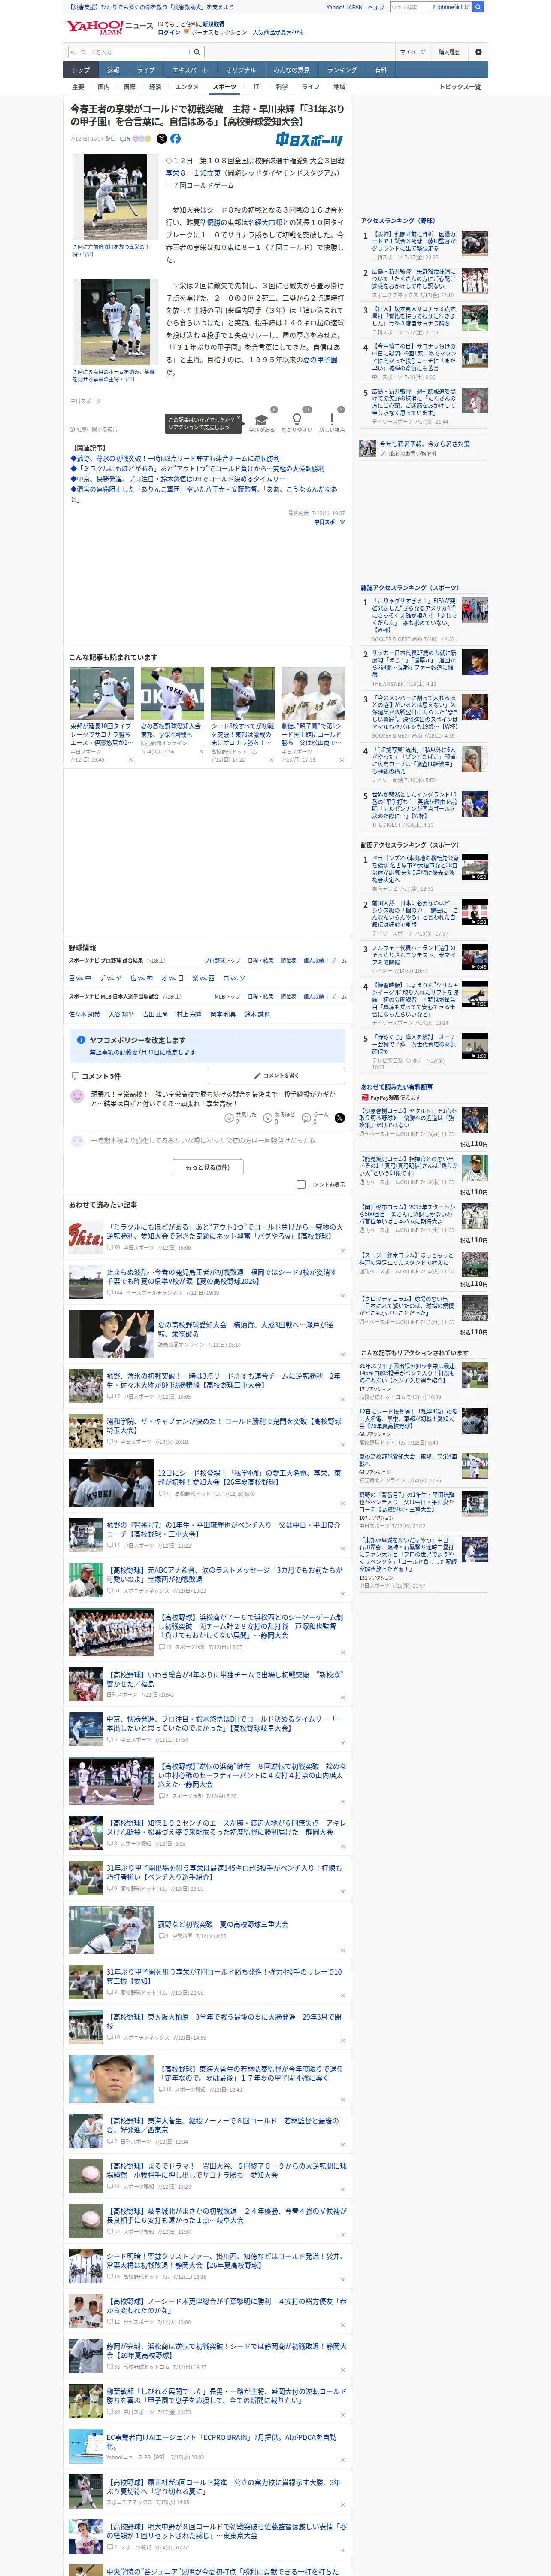
Task: Click the ヘルプ link in header
Action: tap(376, 7)
